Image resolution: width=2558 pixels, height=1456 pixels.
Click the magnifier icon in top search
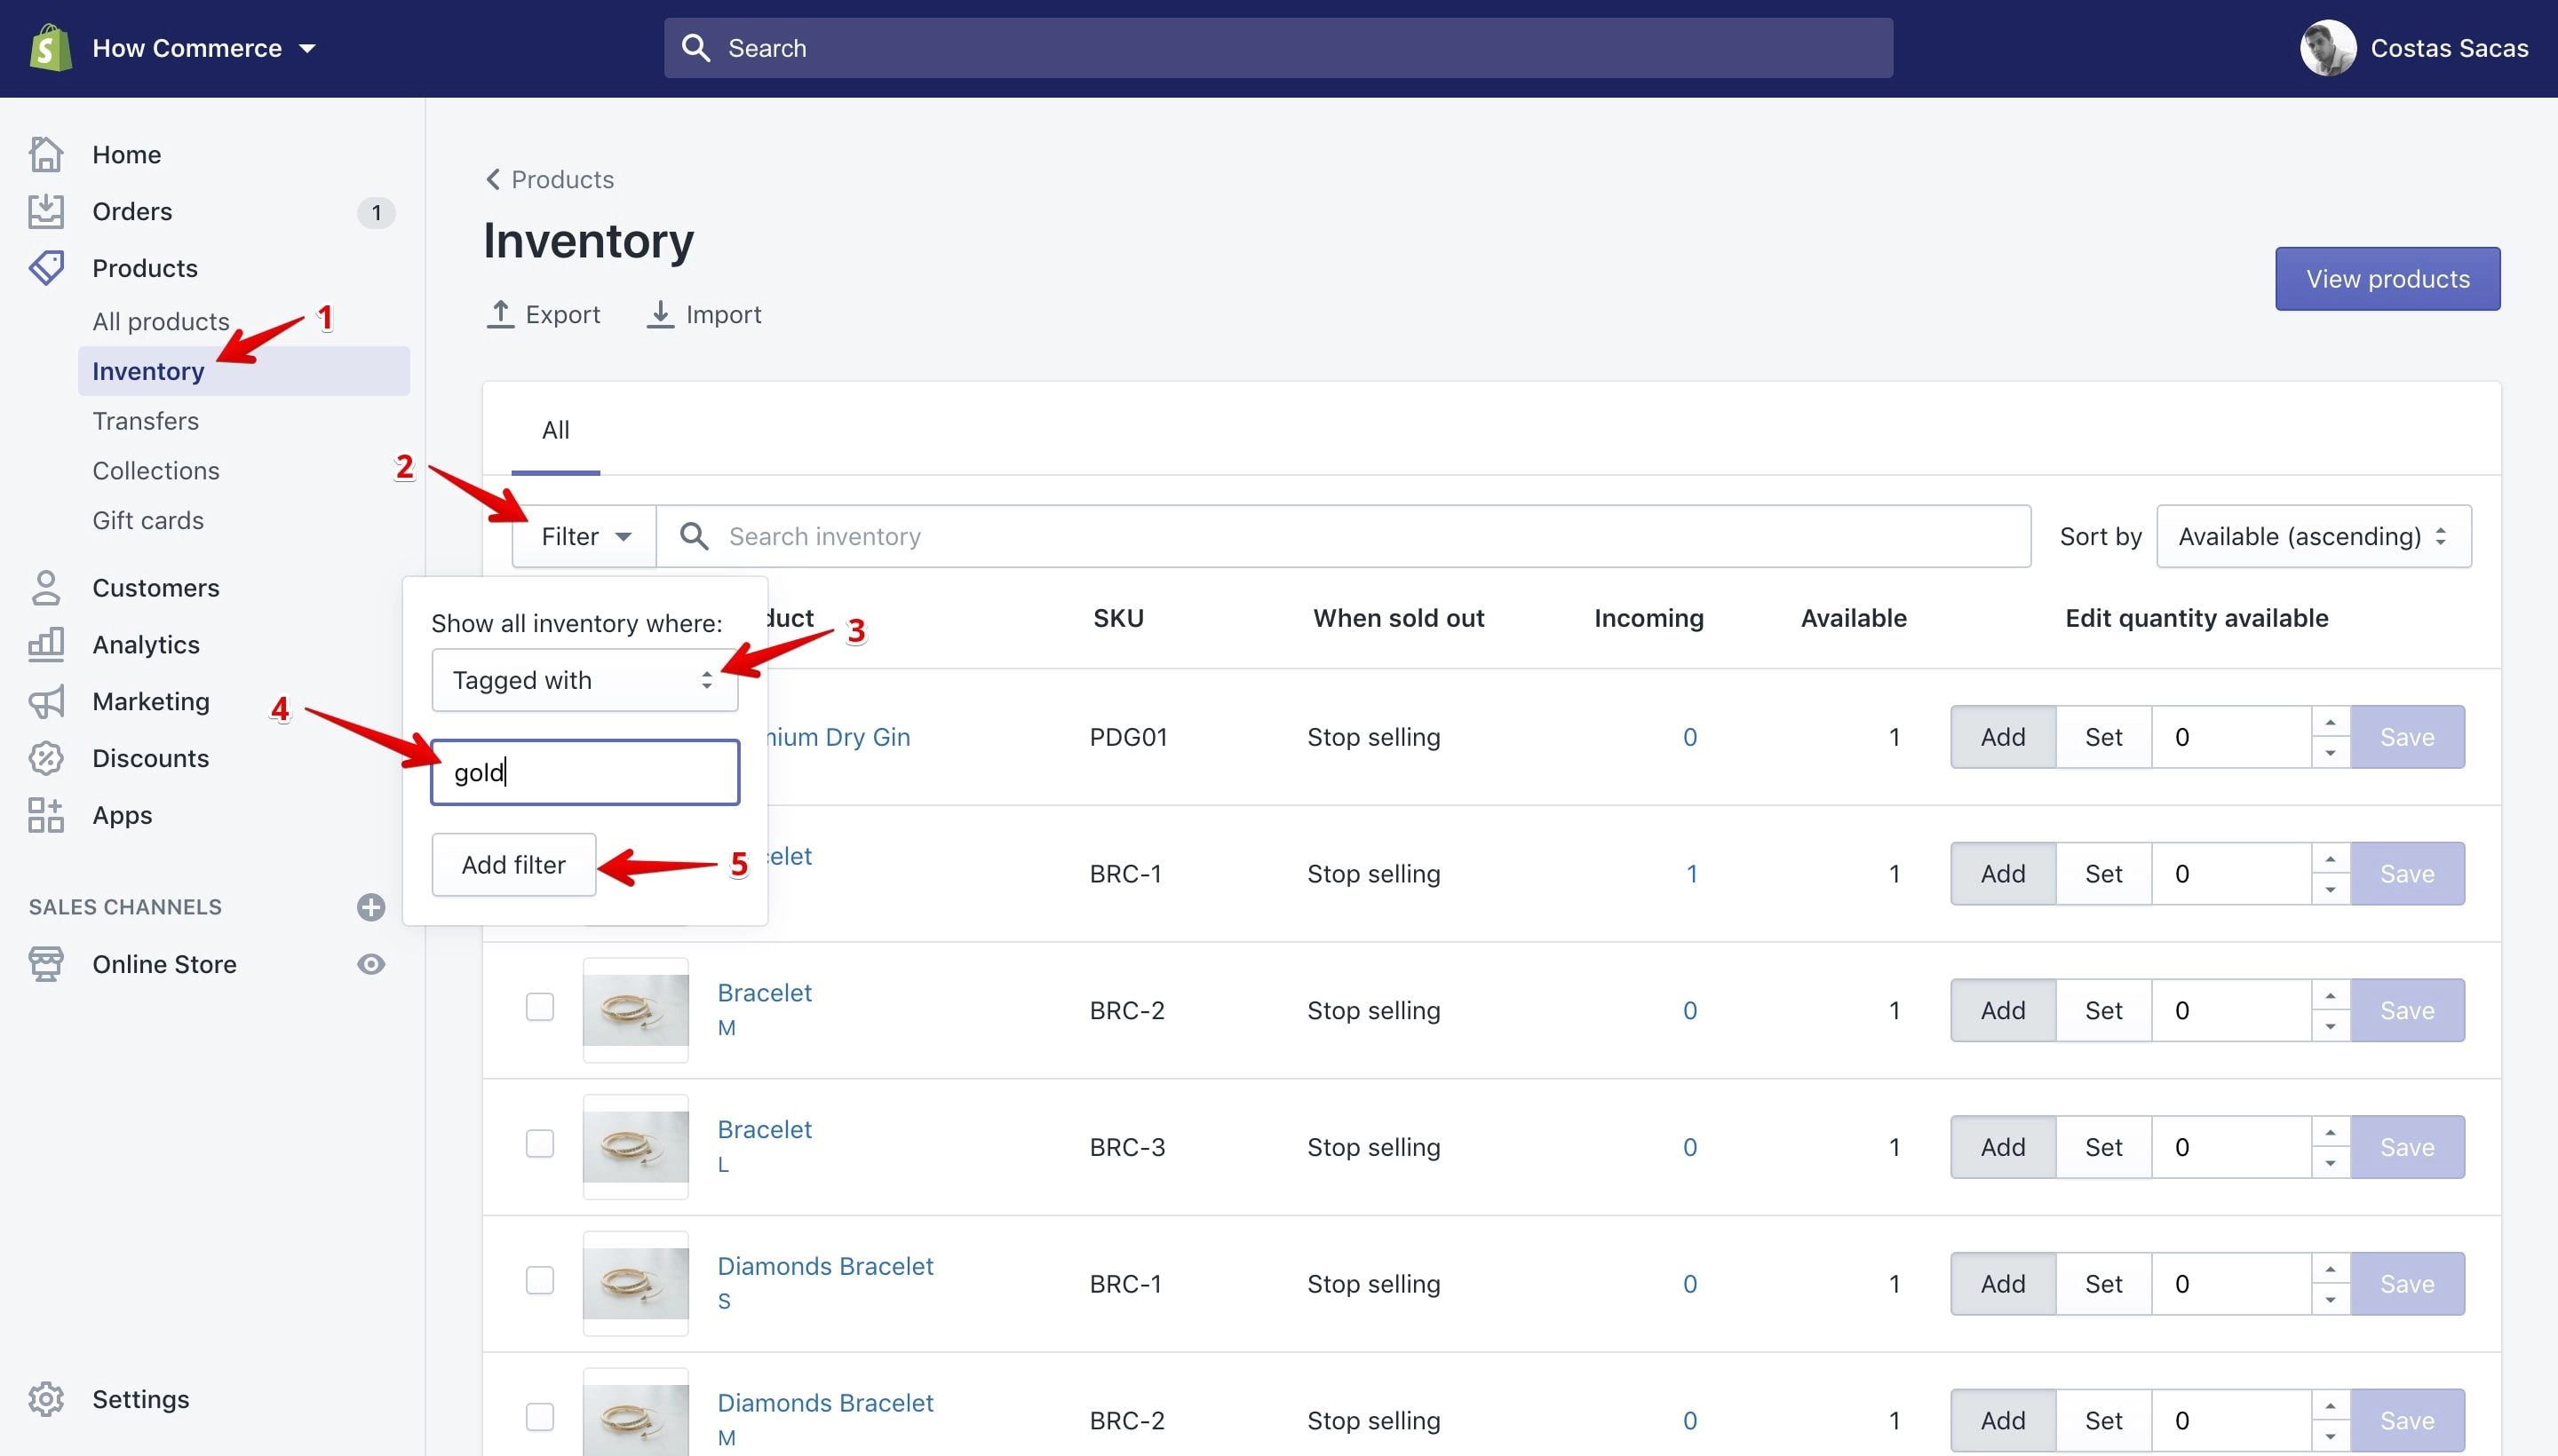tap(695, 48)
